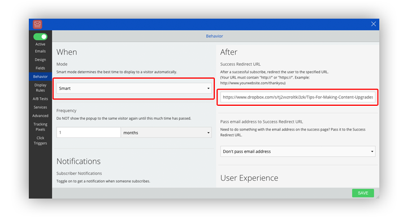
Task: Toggle the Active switch off
Action: pyautogui.click(x=40, y=37)
